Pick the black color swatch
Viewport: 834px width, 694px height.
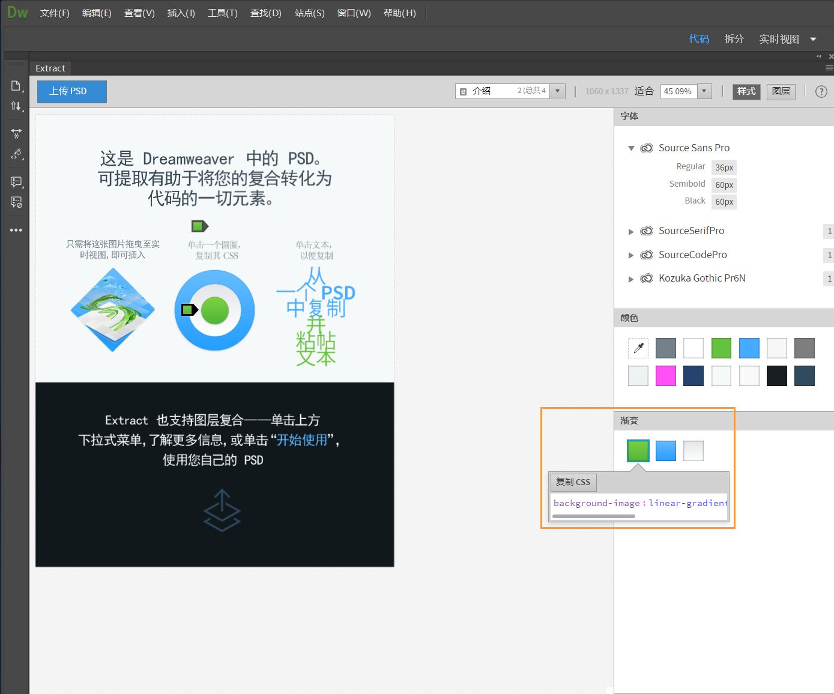pyautogui.click(x=777, y=376)
